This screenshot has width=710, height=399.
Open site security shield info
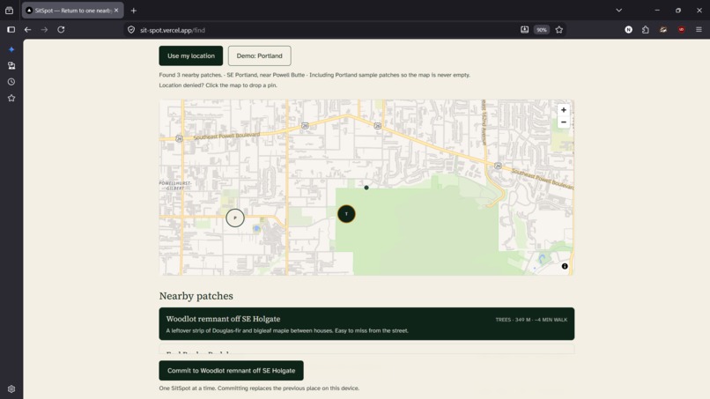pos(131,30)
